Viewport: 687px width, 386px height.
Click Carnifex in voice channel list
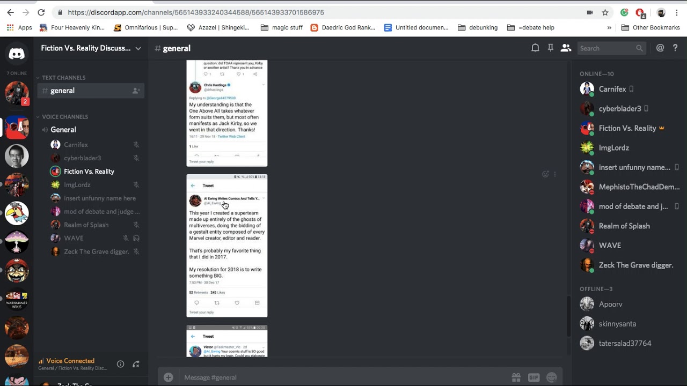click(x=95, y=145)
